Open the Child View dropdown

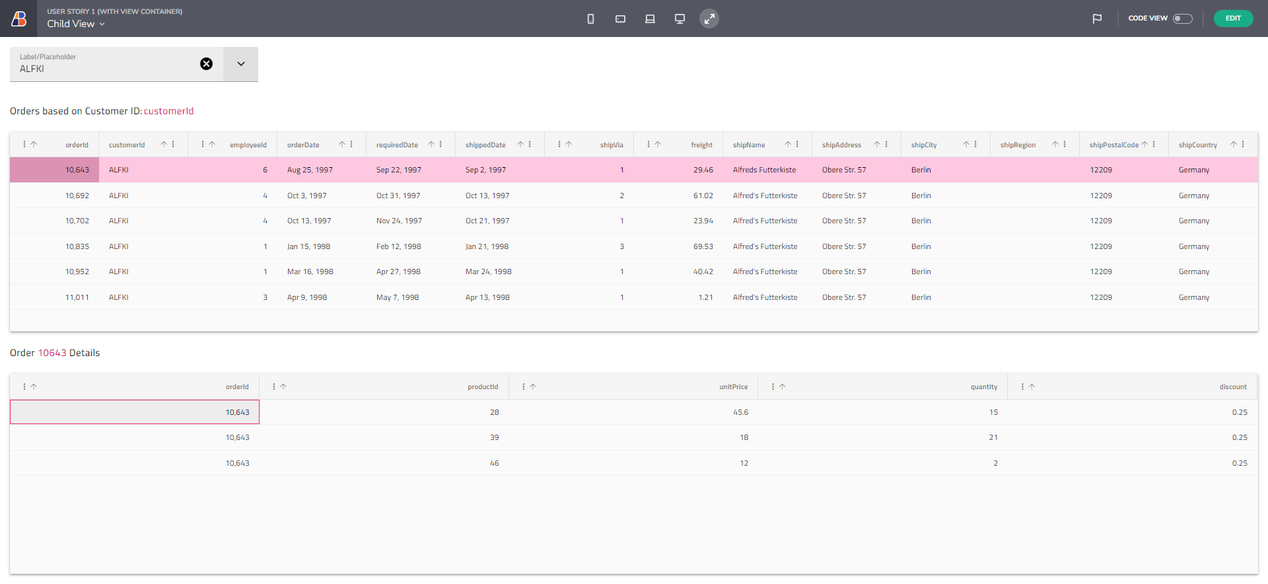pos(76,24)
